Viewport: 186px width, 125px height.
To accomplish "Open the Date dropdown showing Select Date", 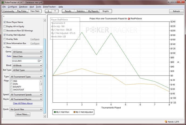I will [27, 56].
